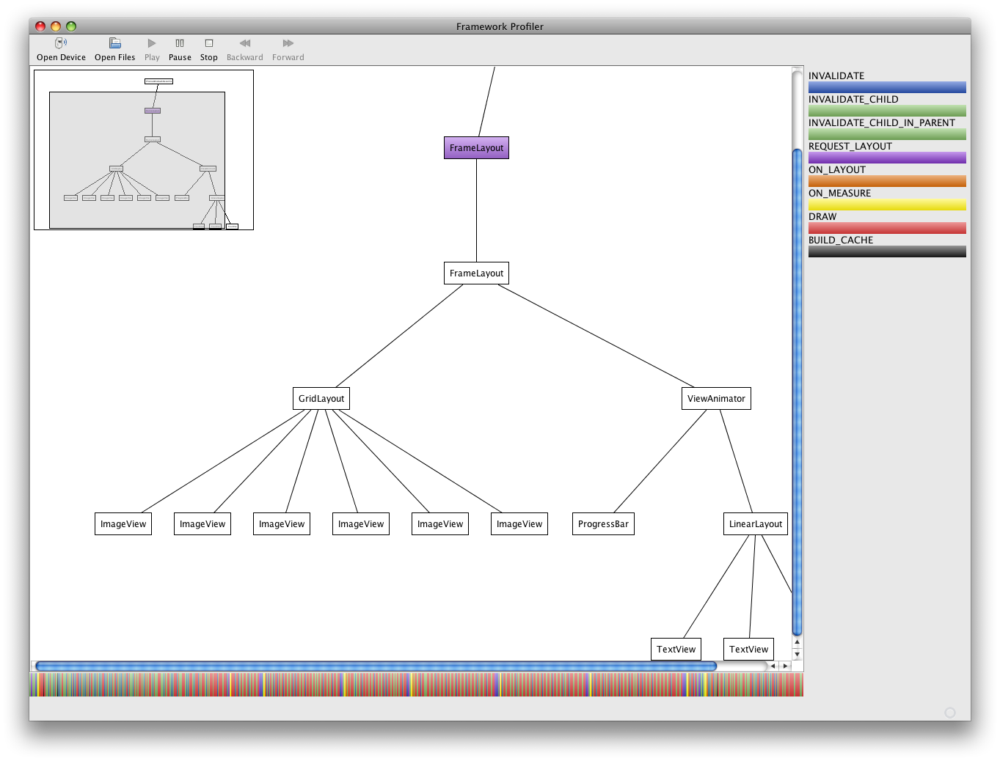The image size is (1000, 761).
Task: Select the white FrameLayout node
Action: [476, 273]
